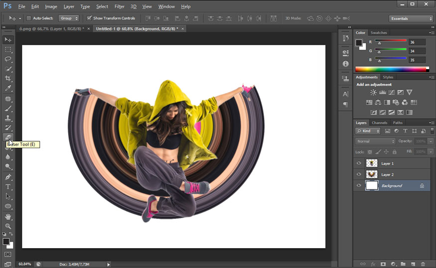Select the Layer 2 layer
Screen dimensions: 436x268
tap(387, 175)
